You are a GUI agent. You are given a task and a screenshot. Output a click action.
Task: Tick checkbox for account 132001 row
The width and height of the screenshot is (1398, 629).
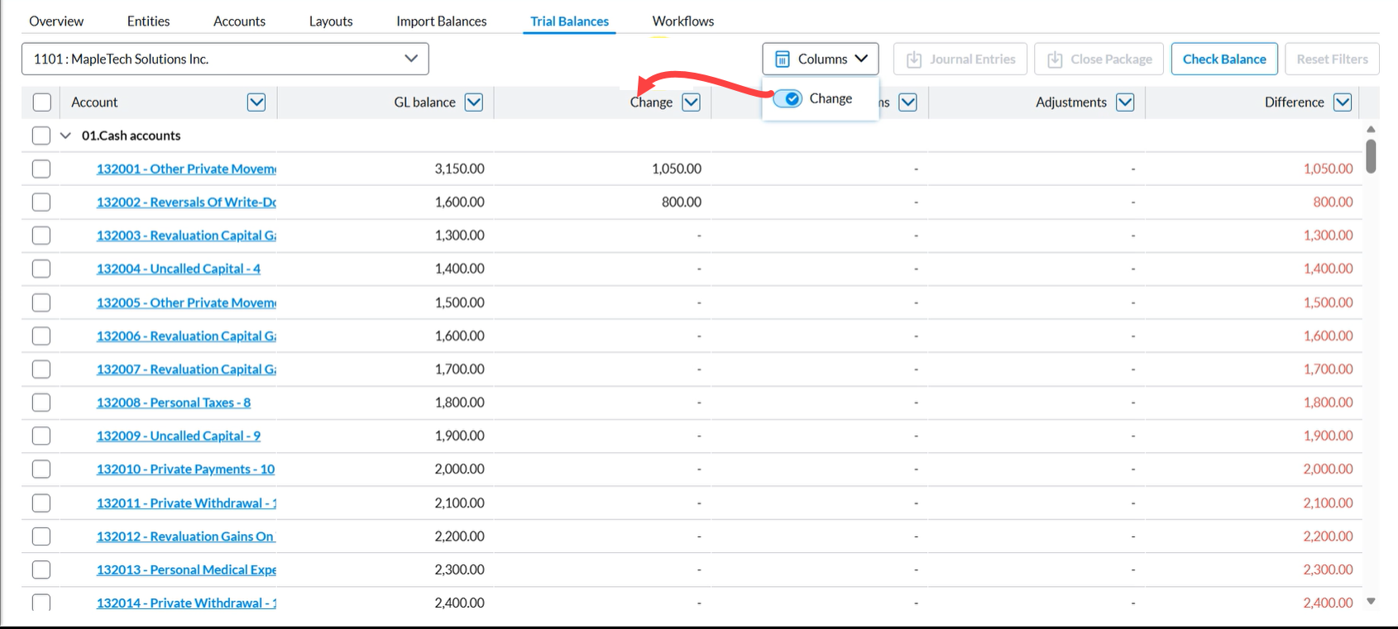(41, 169)
